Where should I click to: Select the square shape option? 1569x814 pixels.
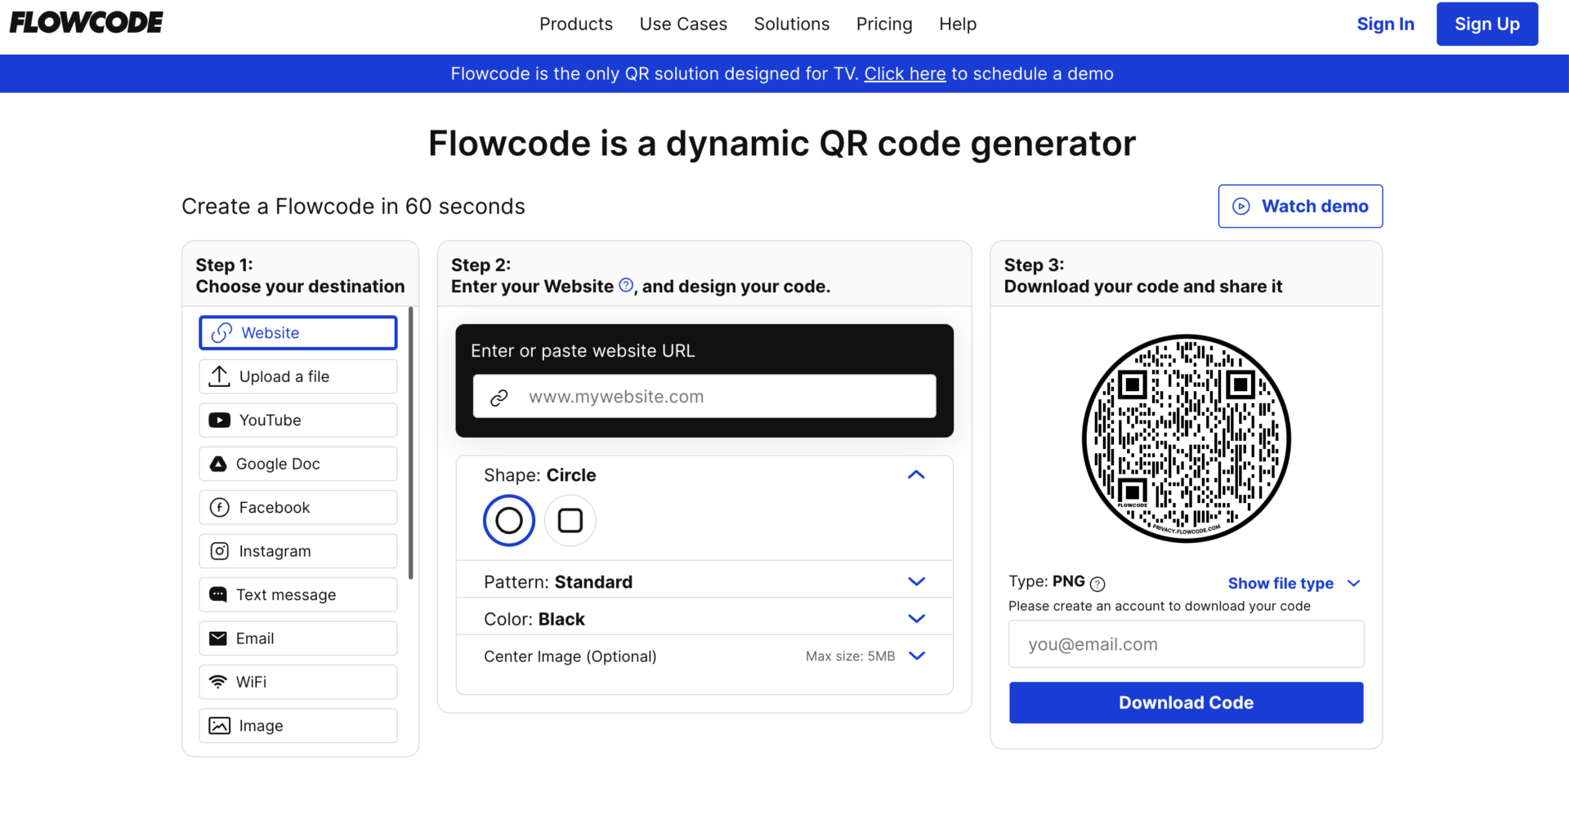point(570,520)
